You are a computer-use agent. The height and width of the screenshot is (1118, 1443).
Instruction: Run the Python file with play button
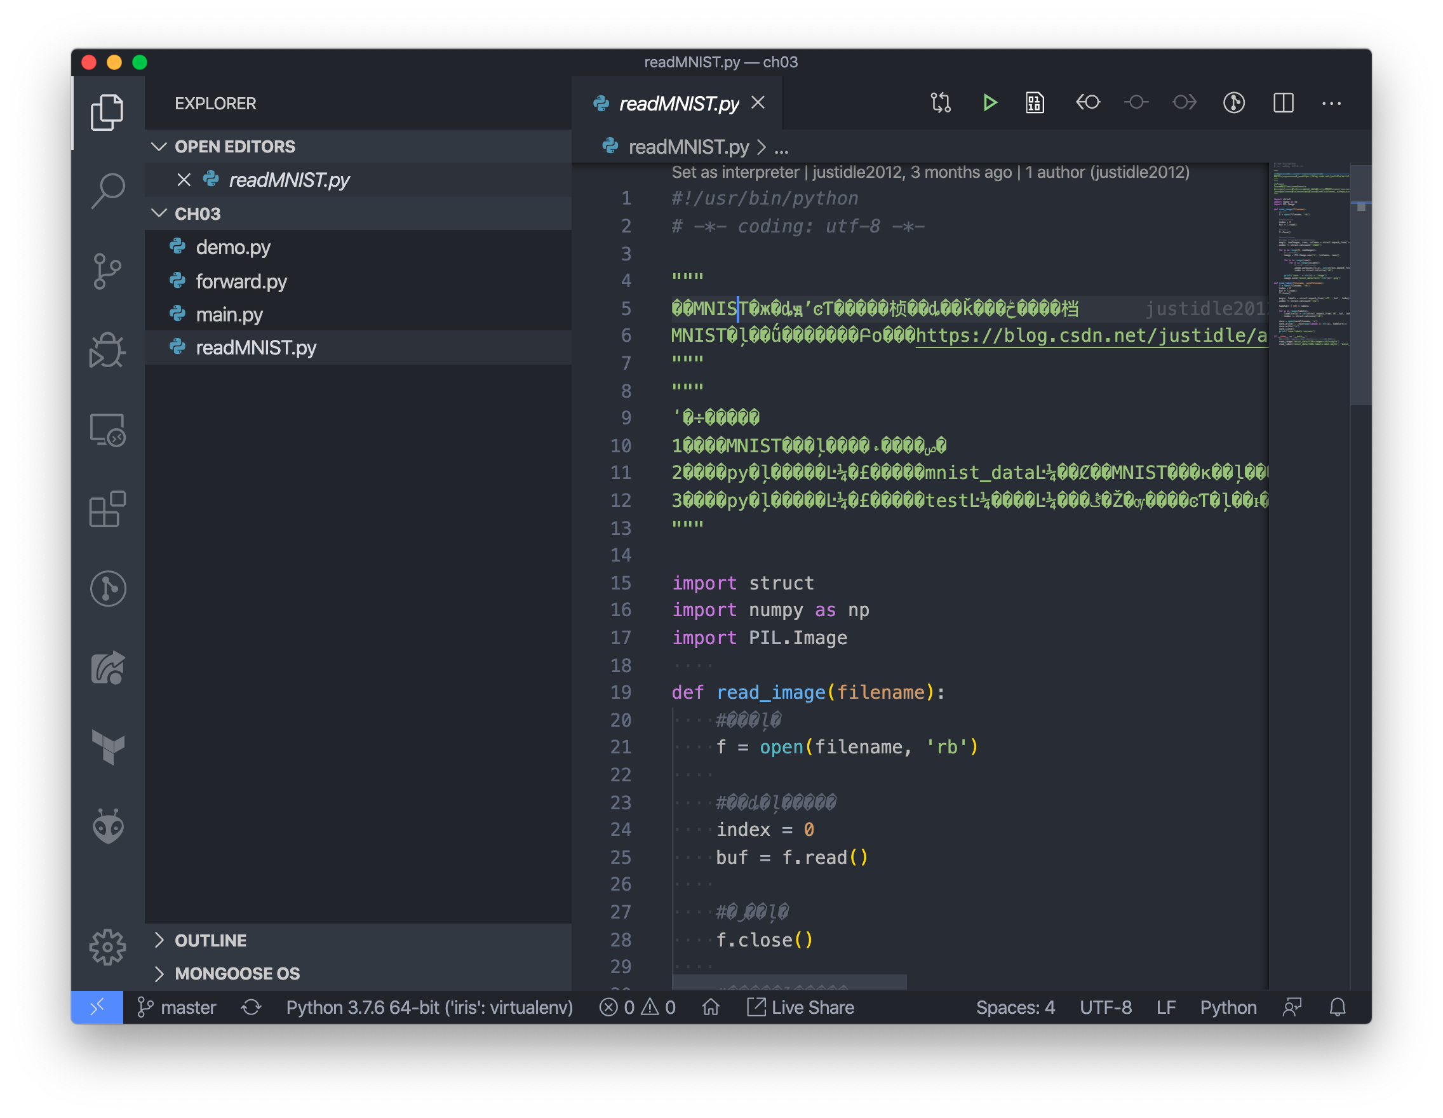click(989, 103)
